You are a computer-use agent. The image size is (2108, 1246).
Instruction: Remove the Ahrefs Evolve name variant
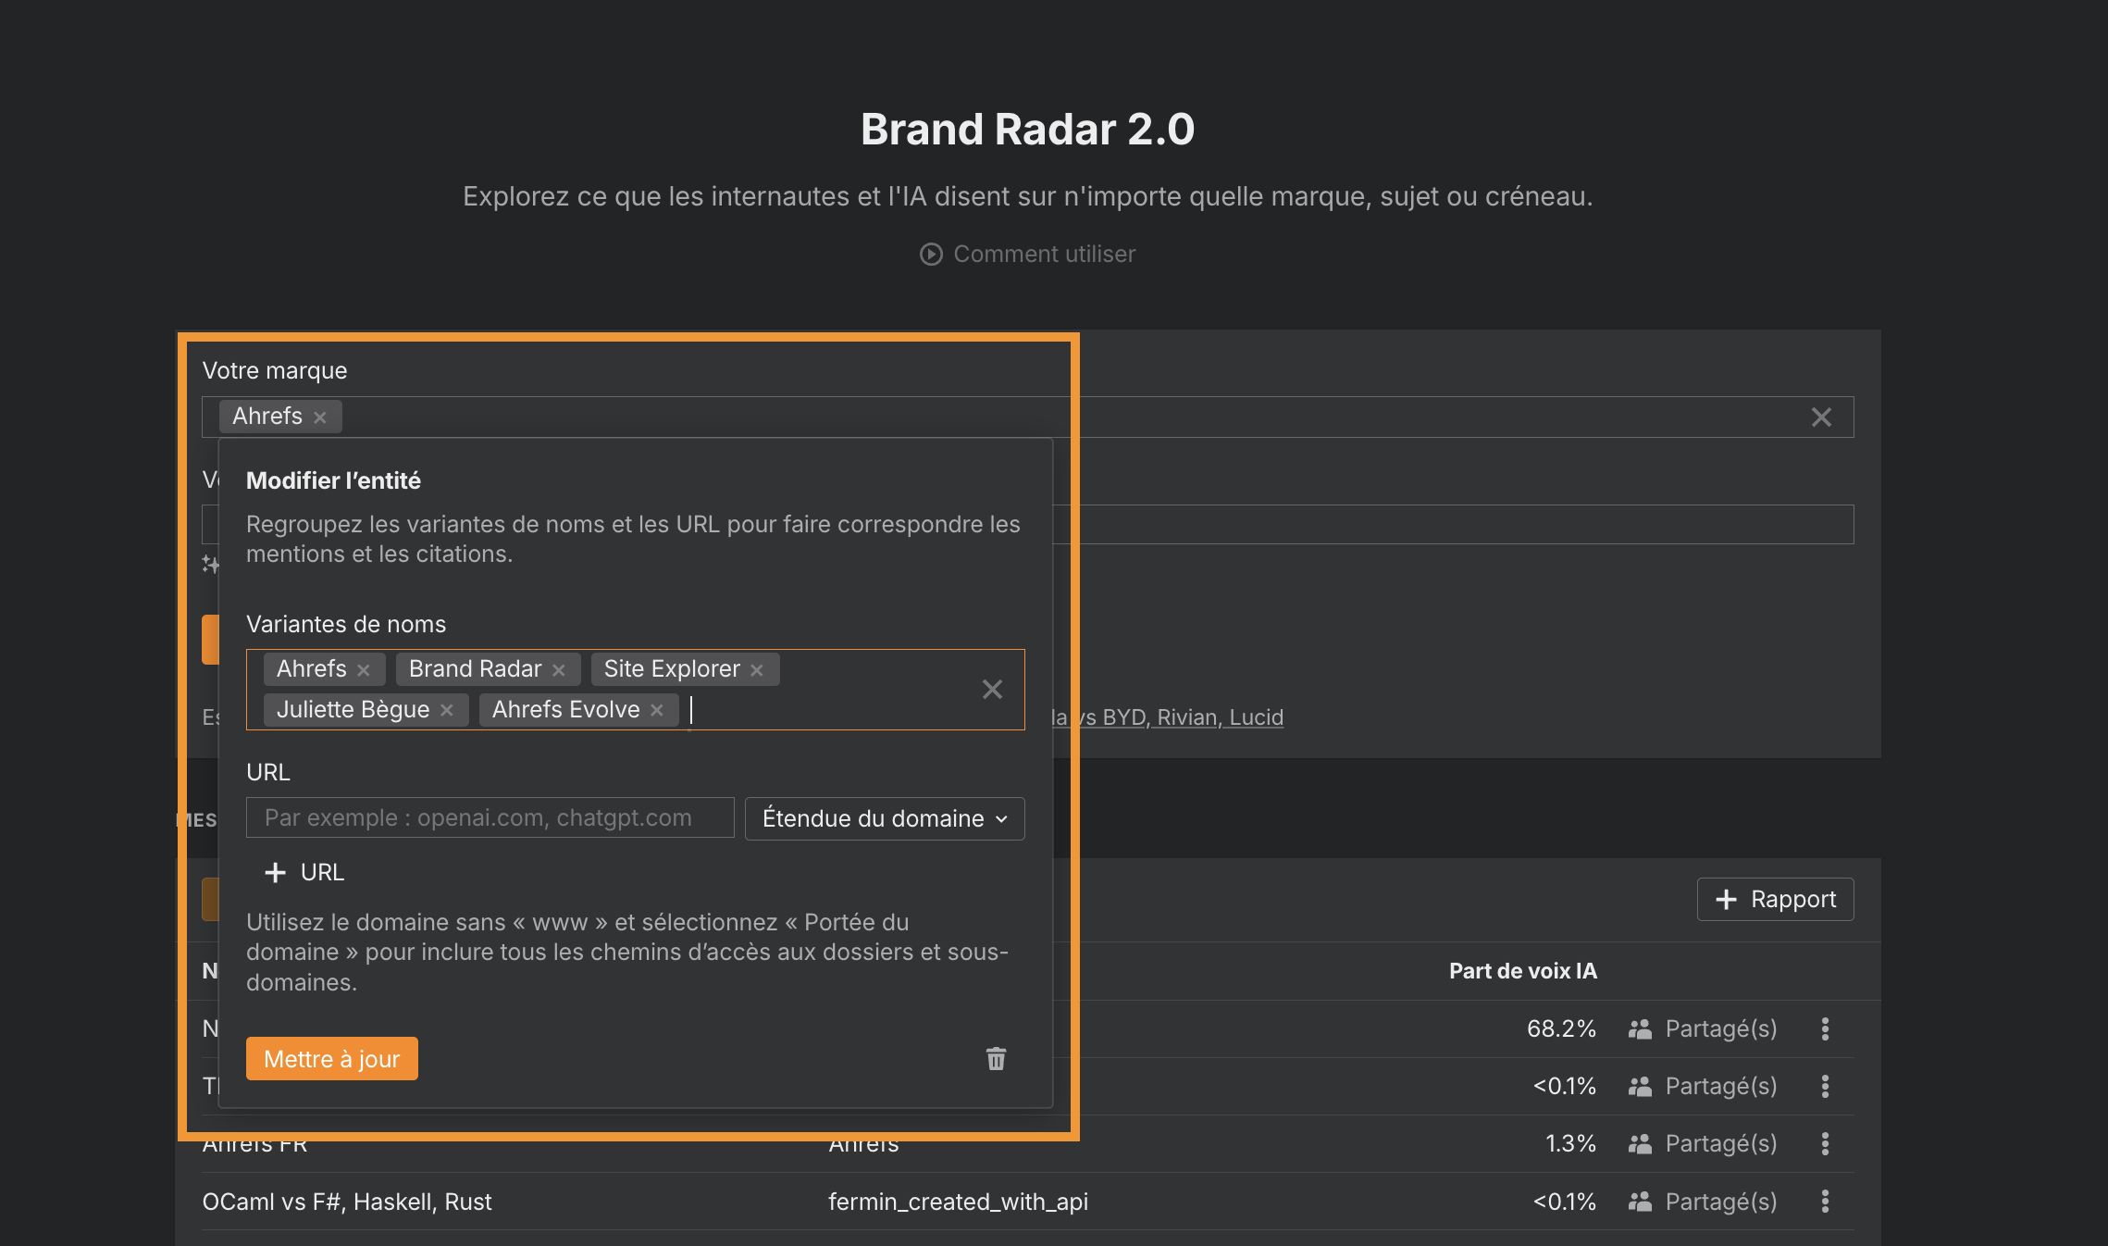coord(656,709)
